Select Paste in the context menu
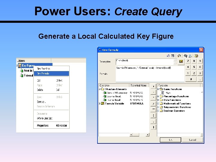216x162 pixels. tap(51, 85)
